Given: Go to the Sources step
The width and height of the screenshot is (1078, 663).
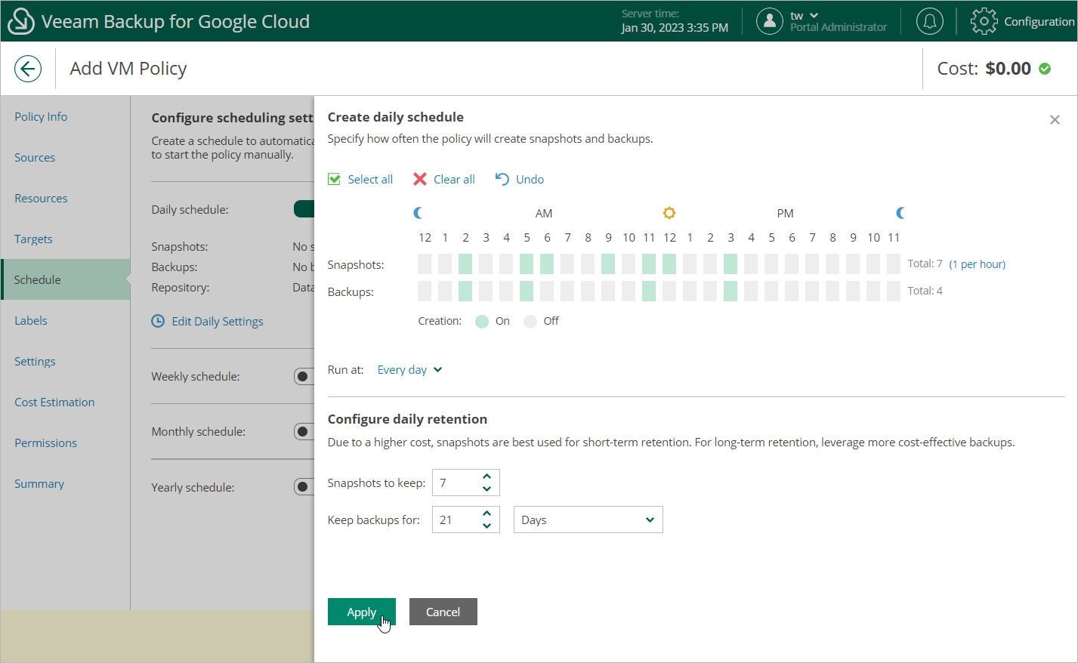Looking at the screenshot, I should click(35, 157).
